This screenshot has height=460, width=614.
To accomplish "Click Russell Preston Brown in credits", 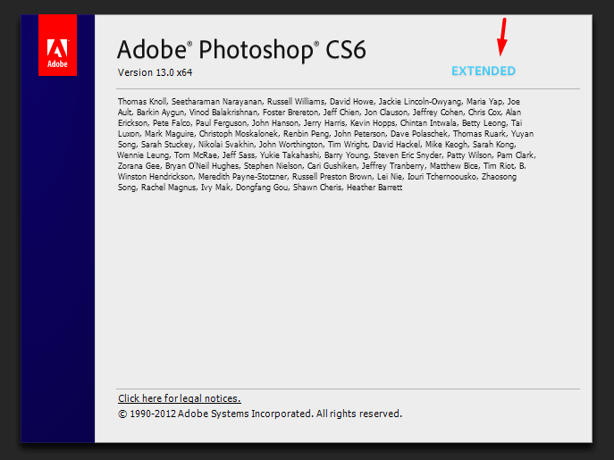I will [x=332, y=177].
